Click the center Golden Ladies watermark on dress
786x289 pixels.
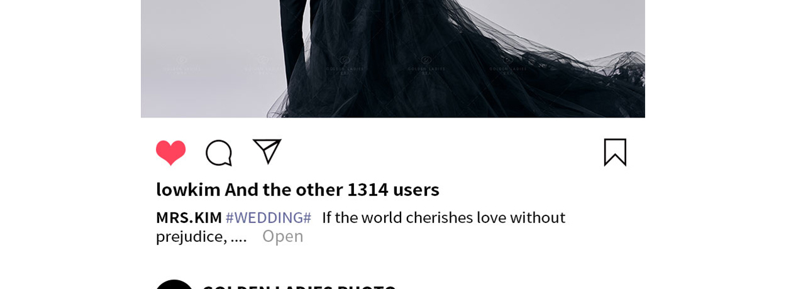coord(345,65)
